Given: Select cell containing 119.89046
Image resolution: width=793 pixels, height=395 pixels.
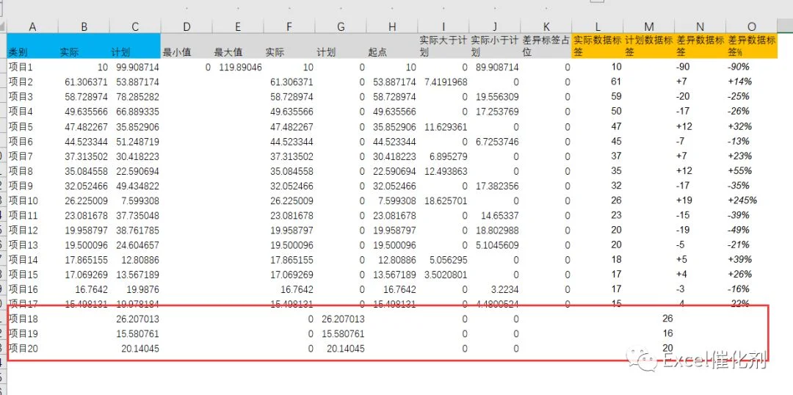Looking at the screenshot, I should pos(238,67).
